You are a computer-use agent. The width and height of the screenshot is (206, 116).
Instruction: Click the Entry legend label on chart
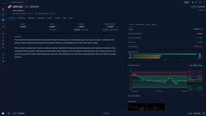click(195, 78)
